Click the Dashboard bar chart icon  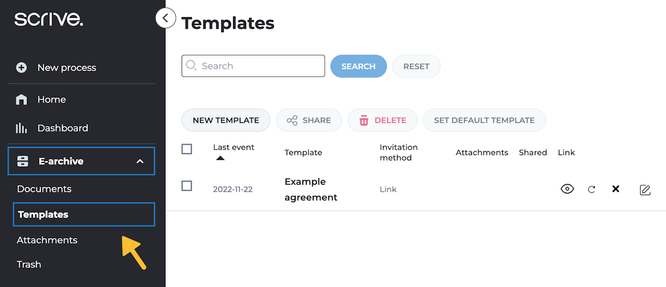(x=21, y=128)
